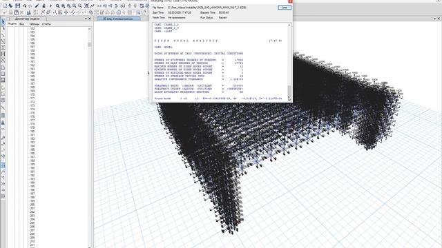Open the Модель tab in model explorer
The width and height of the screenshot is (442, 248).
click(x=12, y=24)
